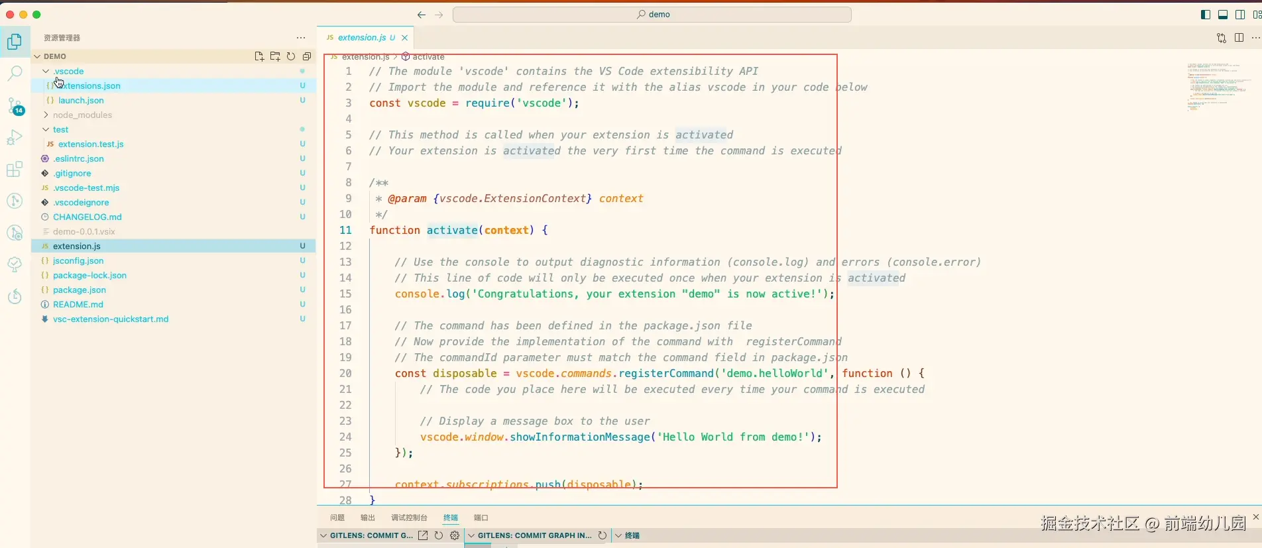The height and width of the screenshot is (548, 1262).
Task: Open explorer panel more actions menu
Action: click(301, 38)
